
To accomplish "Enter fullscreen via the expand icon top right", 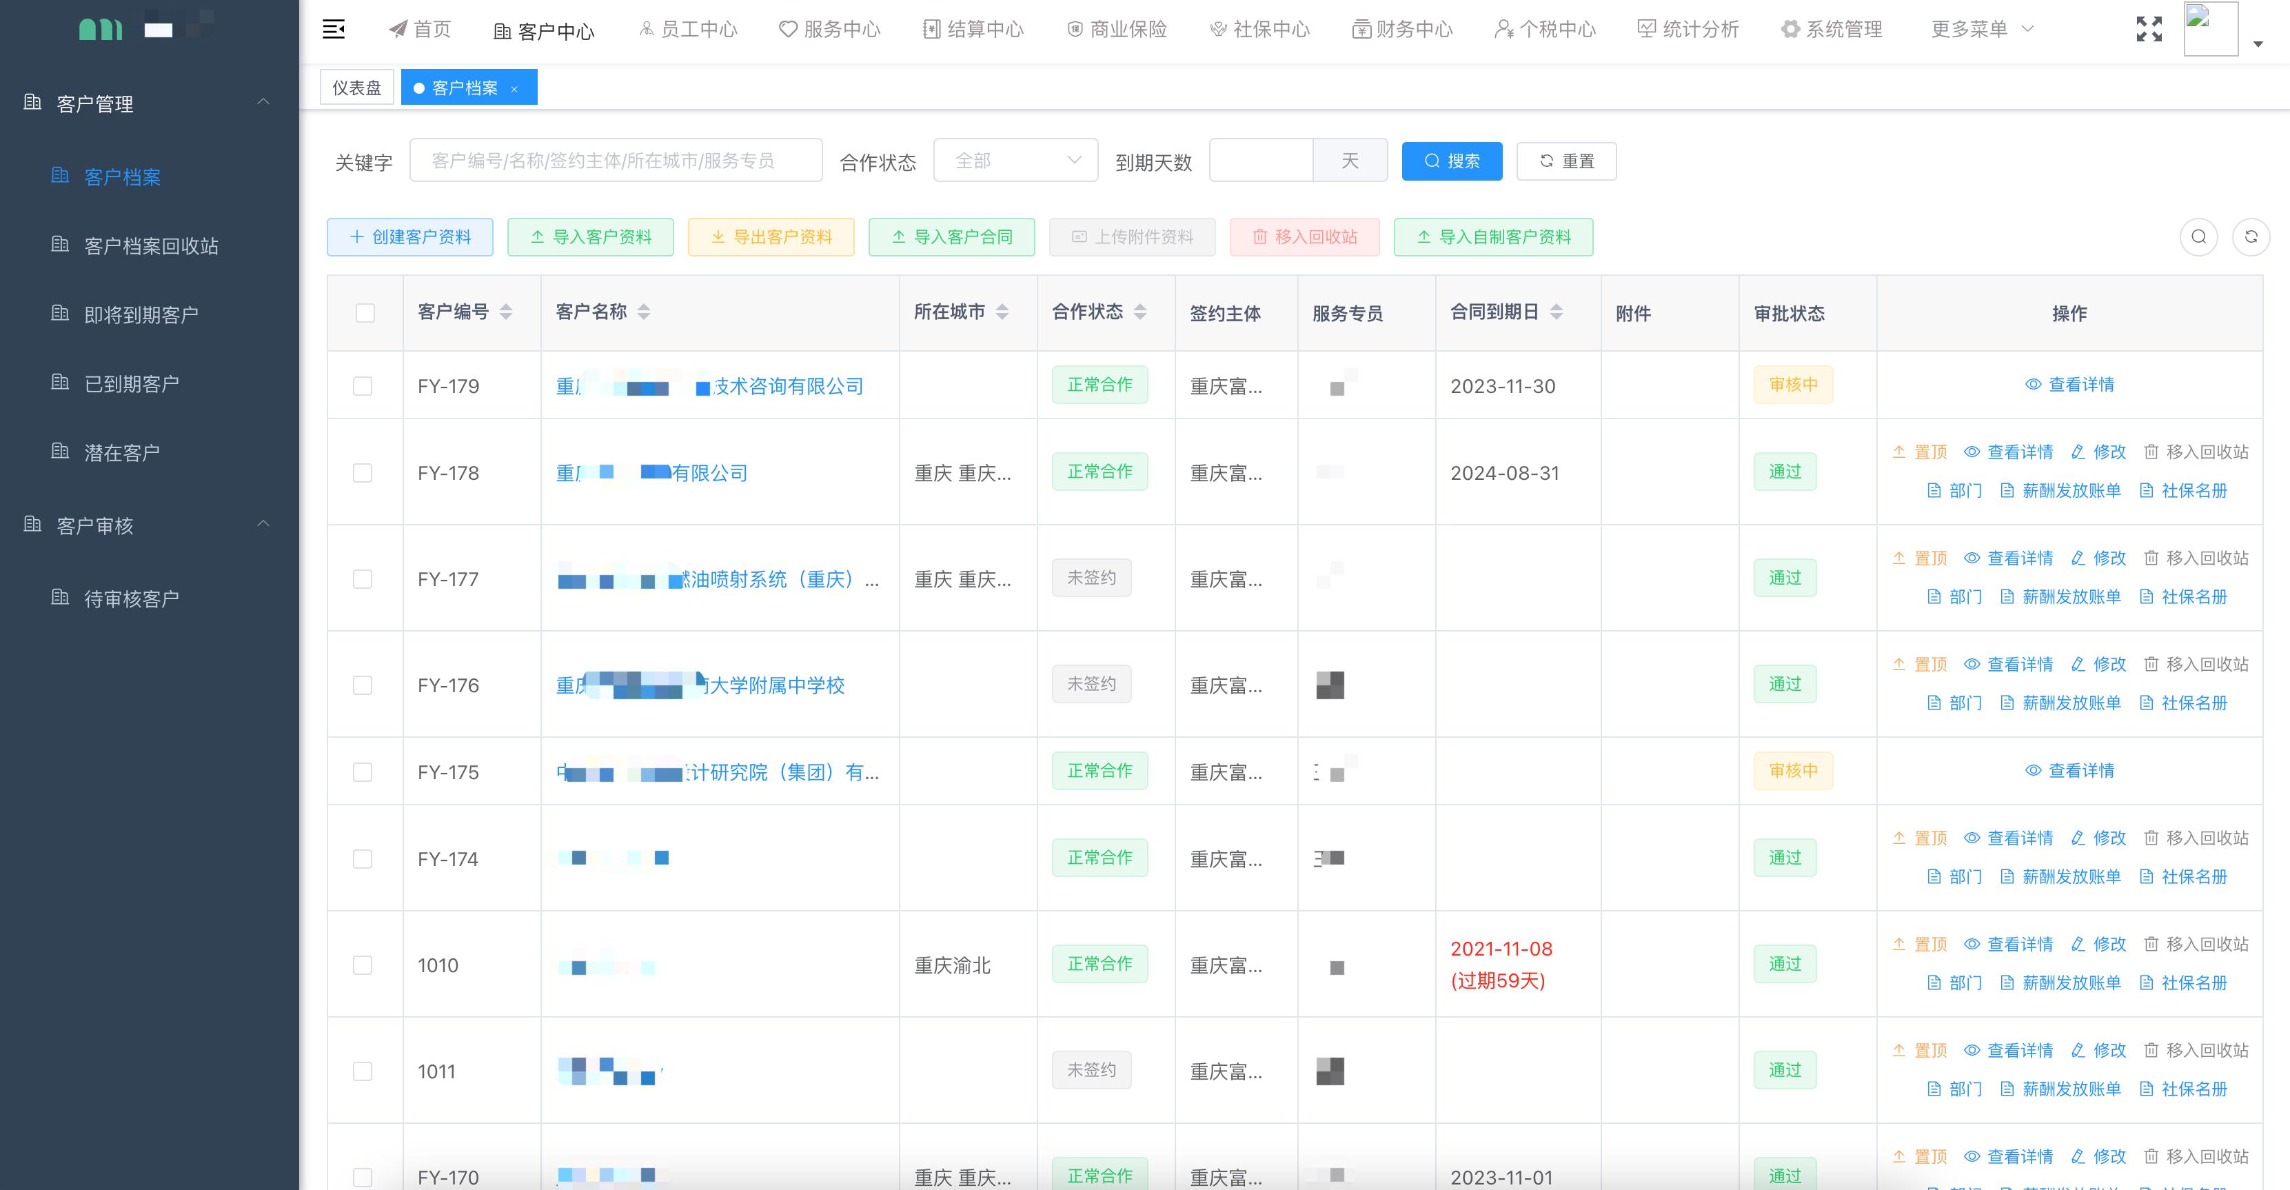I will click(x=2149, y=28).
